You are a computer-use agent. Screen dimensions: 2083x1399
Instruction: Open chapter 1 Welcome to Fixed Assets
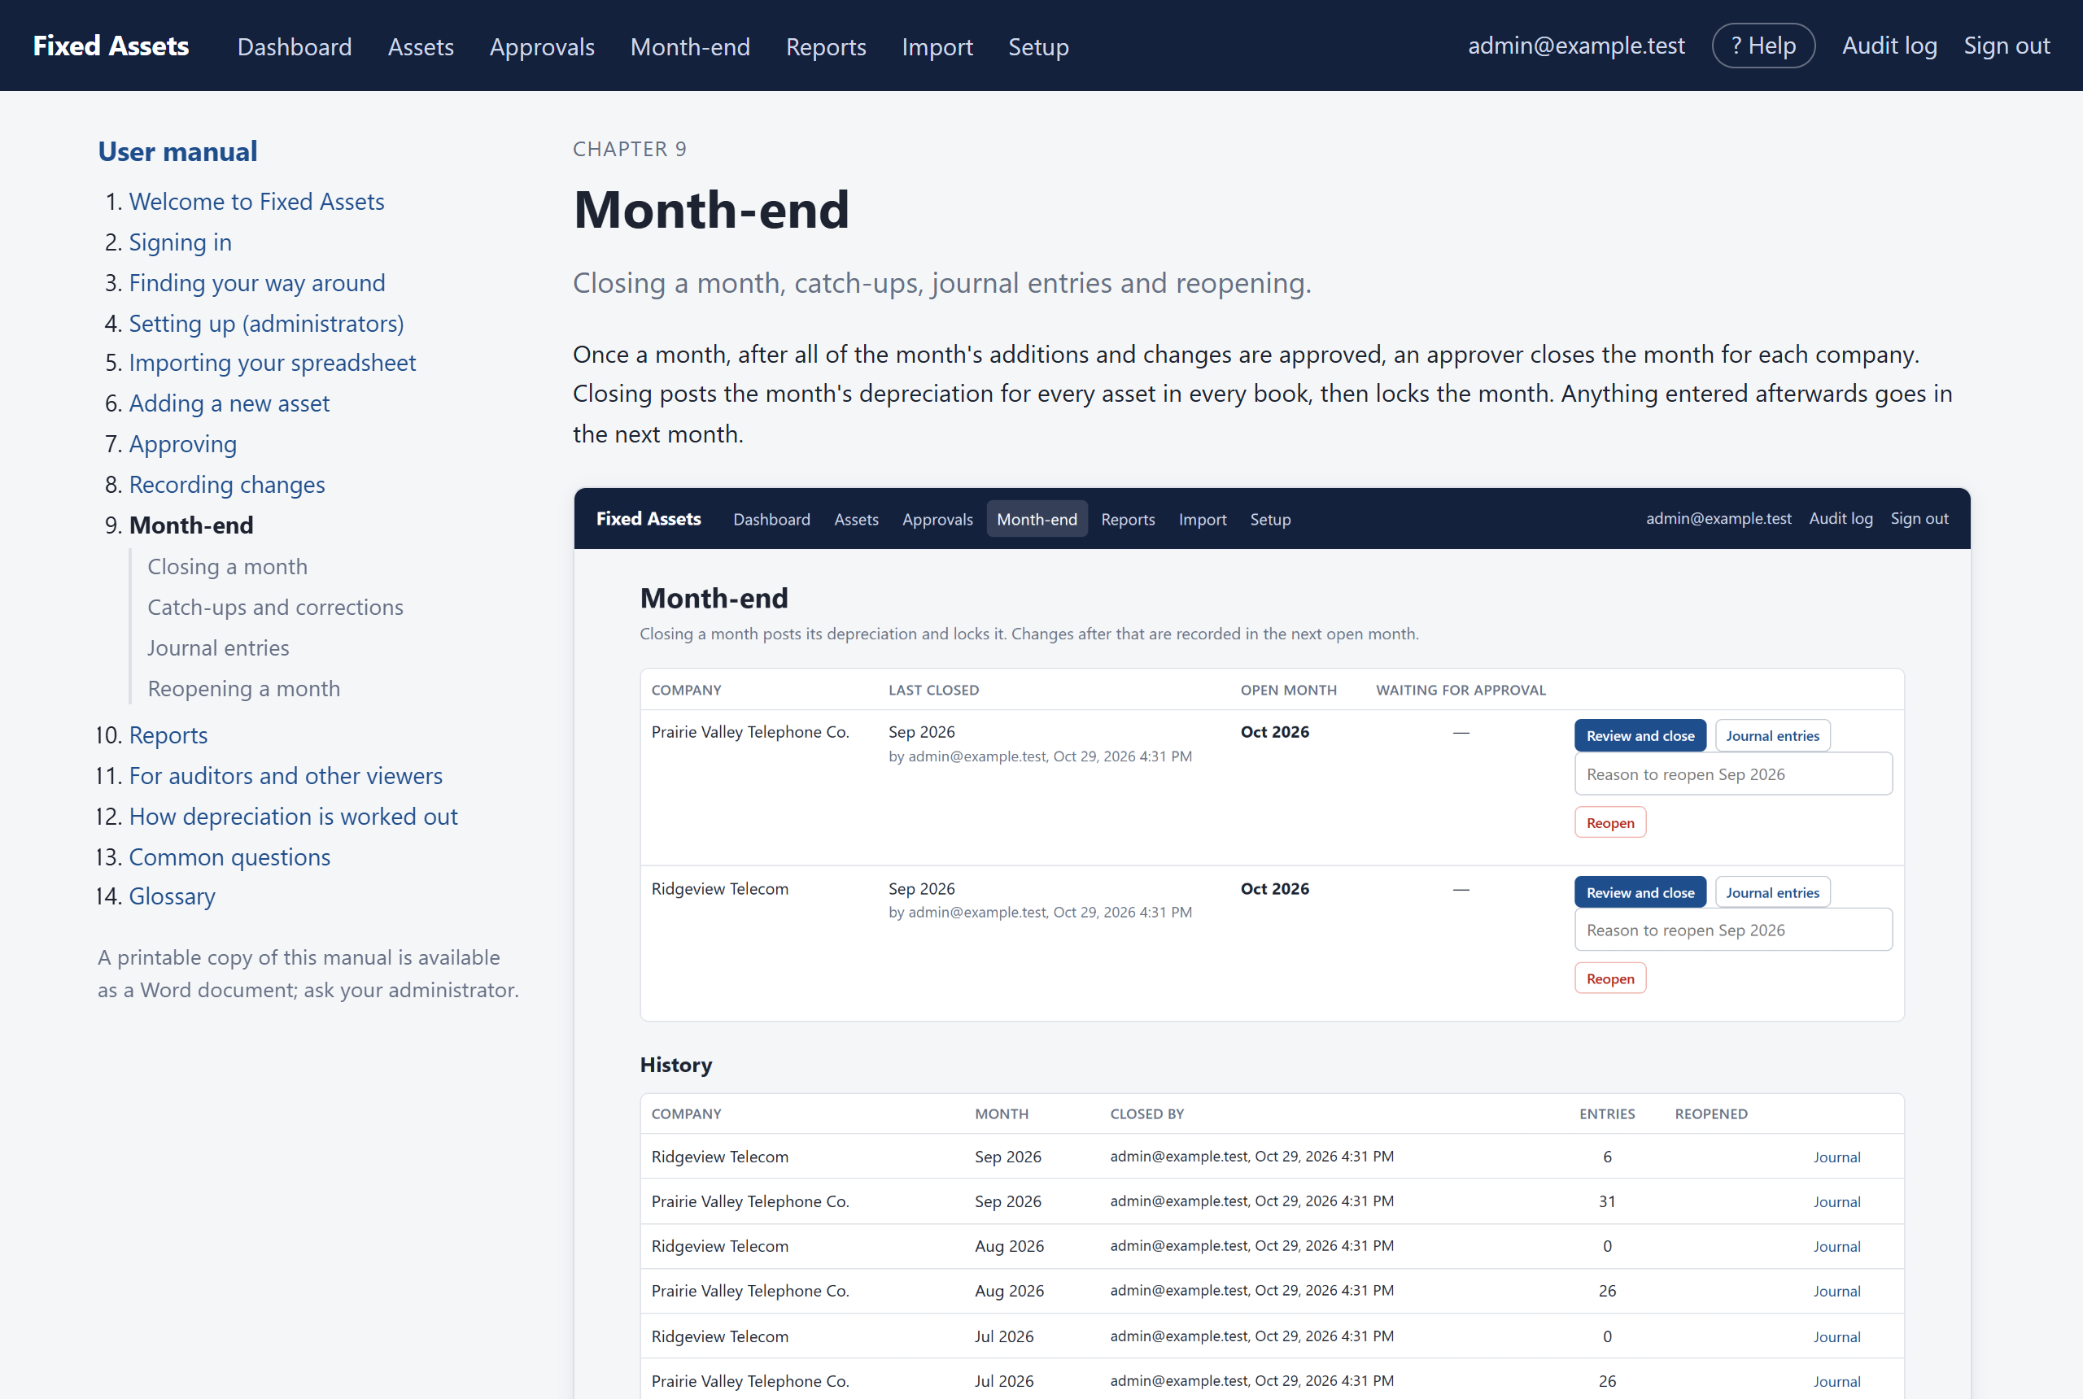256,202
